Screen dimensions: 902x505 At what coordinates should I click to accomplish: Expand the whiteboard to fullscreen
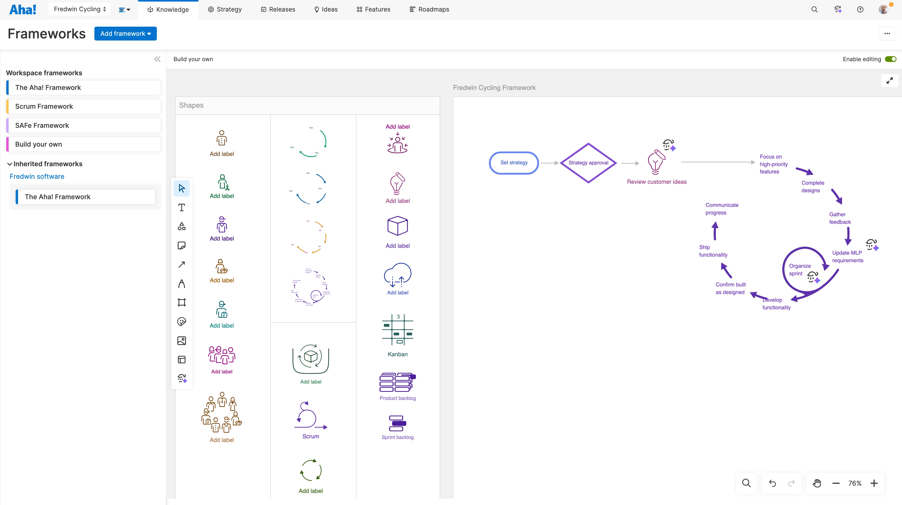click(x=889, y=81)
